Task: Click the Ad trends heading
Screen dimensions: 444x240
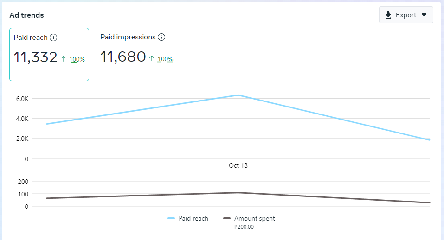Action: point(26,15)
